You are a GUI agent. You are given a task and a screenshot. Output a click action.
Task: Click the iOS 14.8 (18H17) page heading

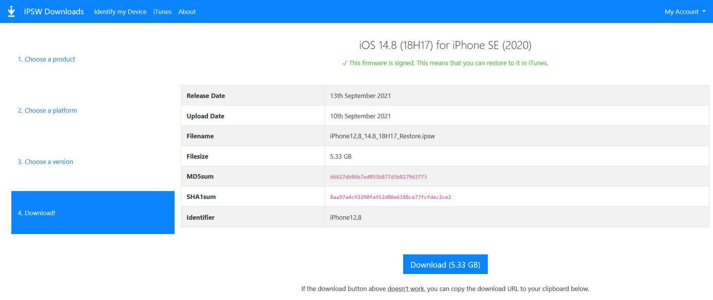click(x=445, y=45)
